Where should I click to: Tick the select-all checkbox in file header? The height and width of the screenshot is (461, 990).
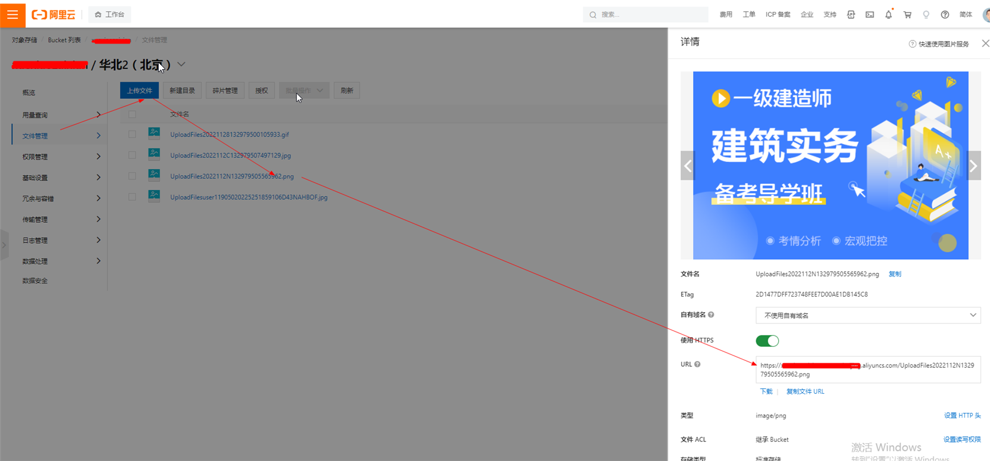132,114
